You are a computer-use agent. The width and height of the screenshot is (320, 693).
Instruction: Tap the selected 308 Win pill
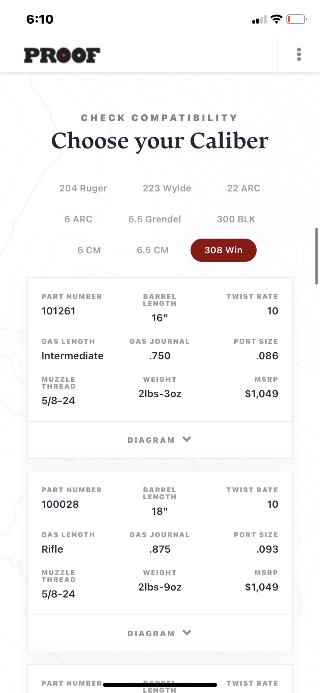point(223,250)
